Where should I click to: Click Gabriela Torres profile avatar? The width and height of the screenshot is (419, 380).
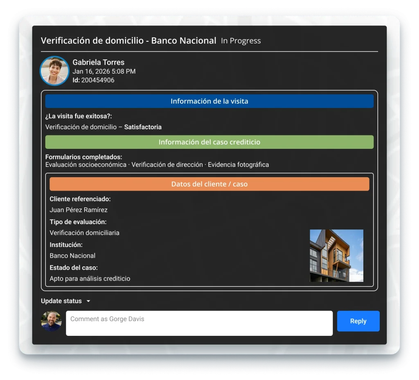coord(54,71)
